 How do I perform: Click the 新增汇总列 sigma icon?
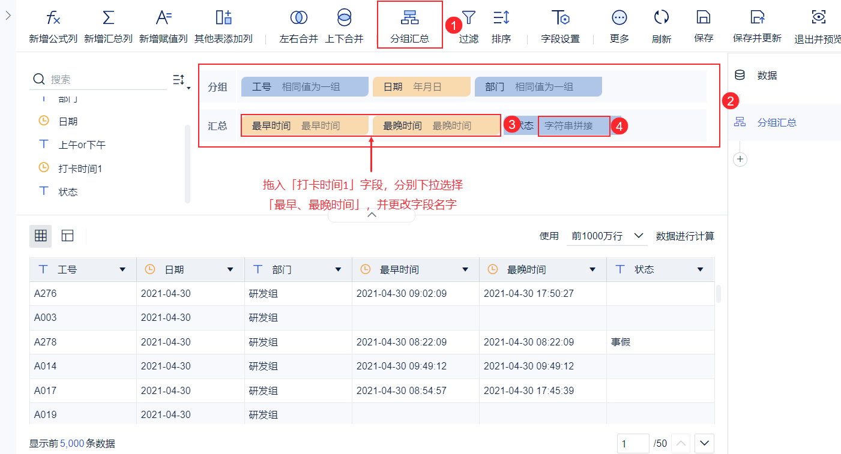tap(108, 17)
